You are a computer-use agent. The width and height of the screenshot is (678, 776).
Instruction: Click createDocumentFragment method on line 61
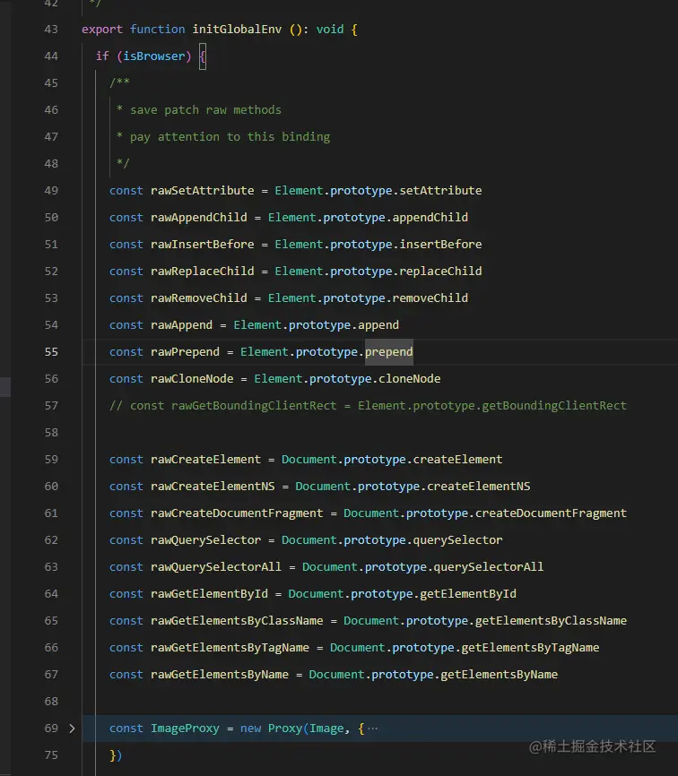pyautogui.click(x=551, y=513)
